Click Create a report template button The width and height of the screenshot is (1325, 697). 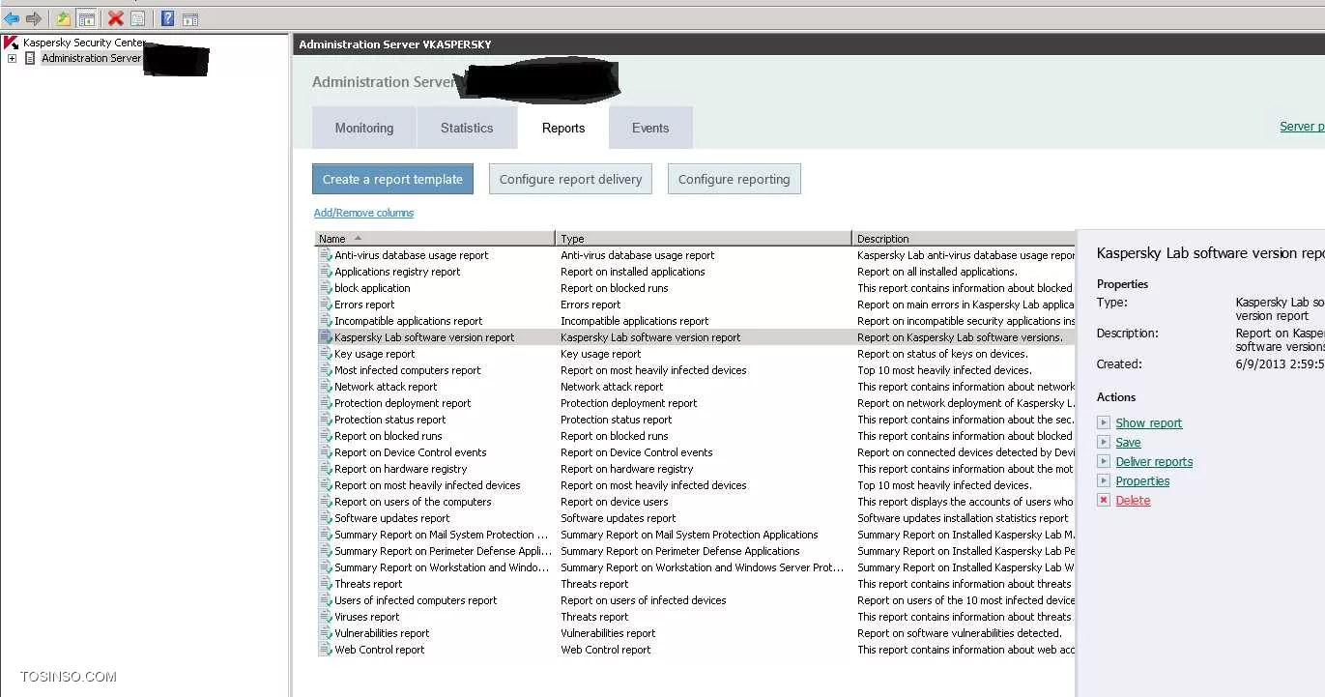tap(392, 179)
